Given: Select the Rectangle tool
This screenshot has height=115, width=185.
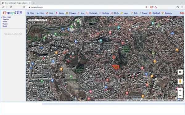Looking at the screenshot, I should pos(92,13).
